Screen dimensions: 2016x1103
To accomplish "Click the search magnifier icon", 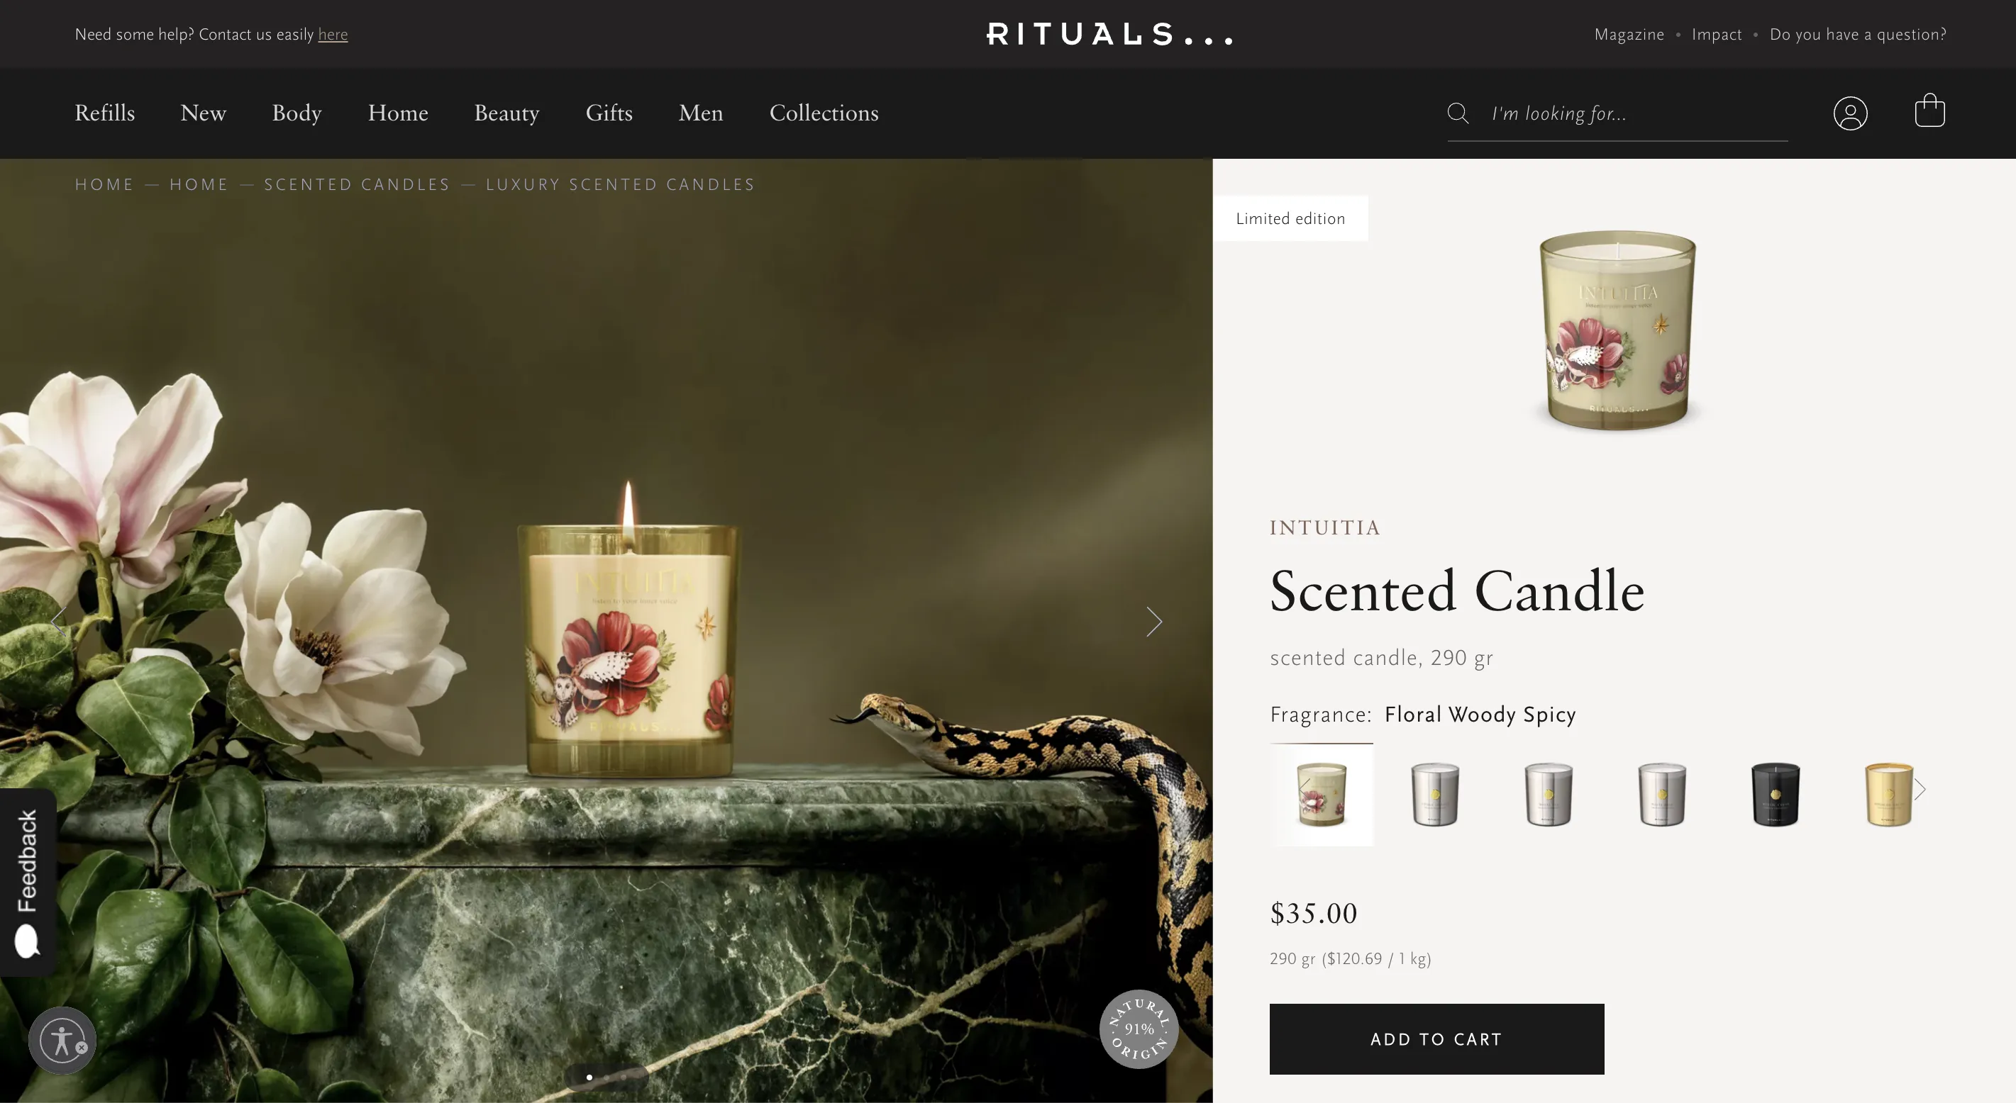I will 1457,113.
